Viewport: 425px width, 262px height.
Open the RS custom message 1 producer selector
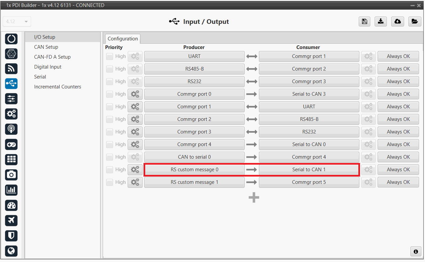(194, 182)
